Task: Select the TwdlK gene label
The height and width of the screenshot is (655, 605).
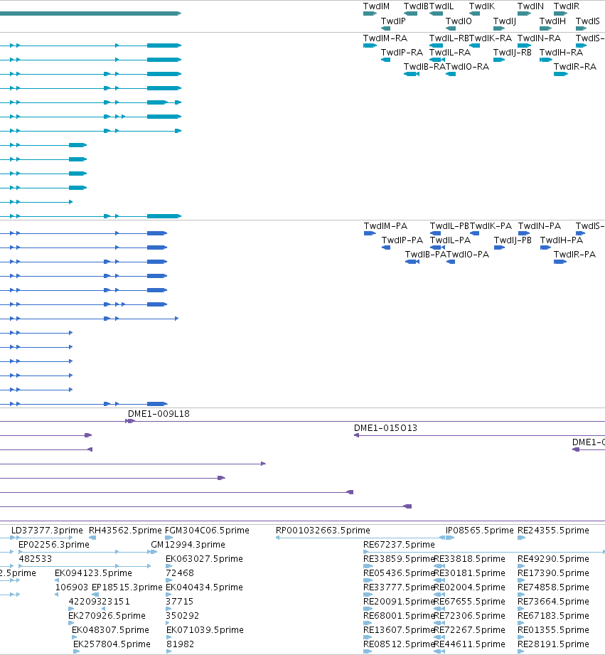Action: (x=482, y=6)
